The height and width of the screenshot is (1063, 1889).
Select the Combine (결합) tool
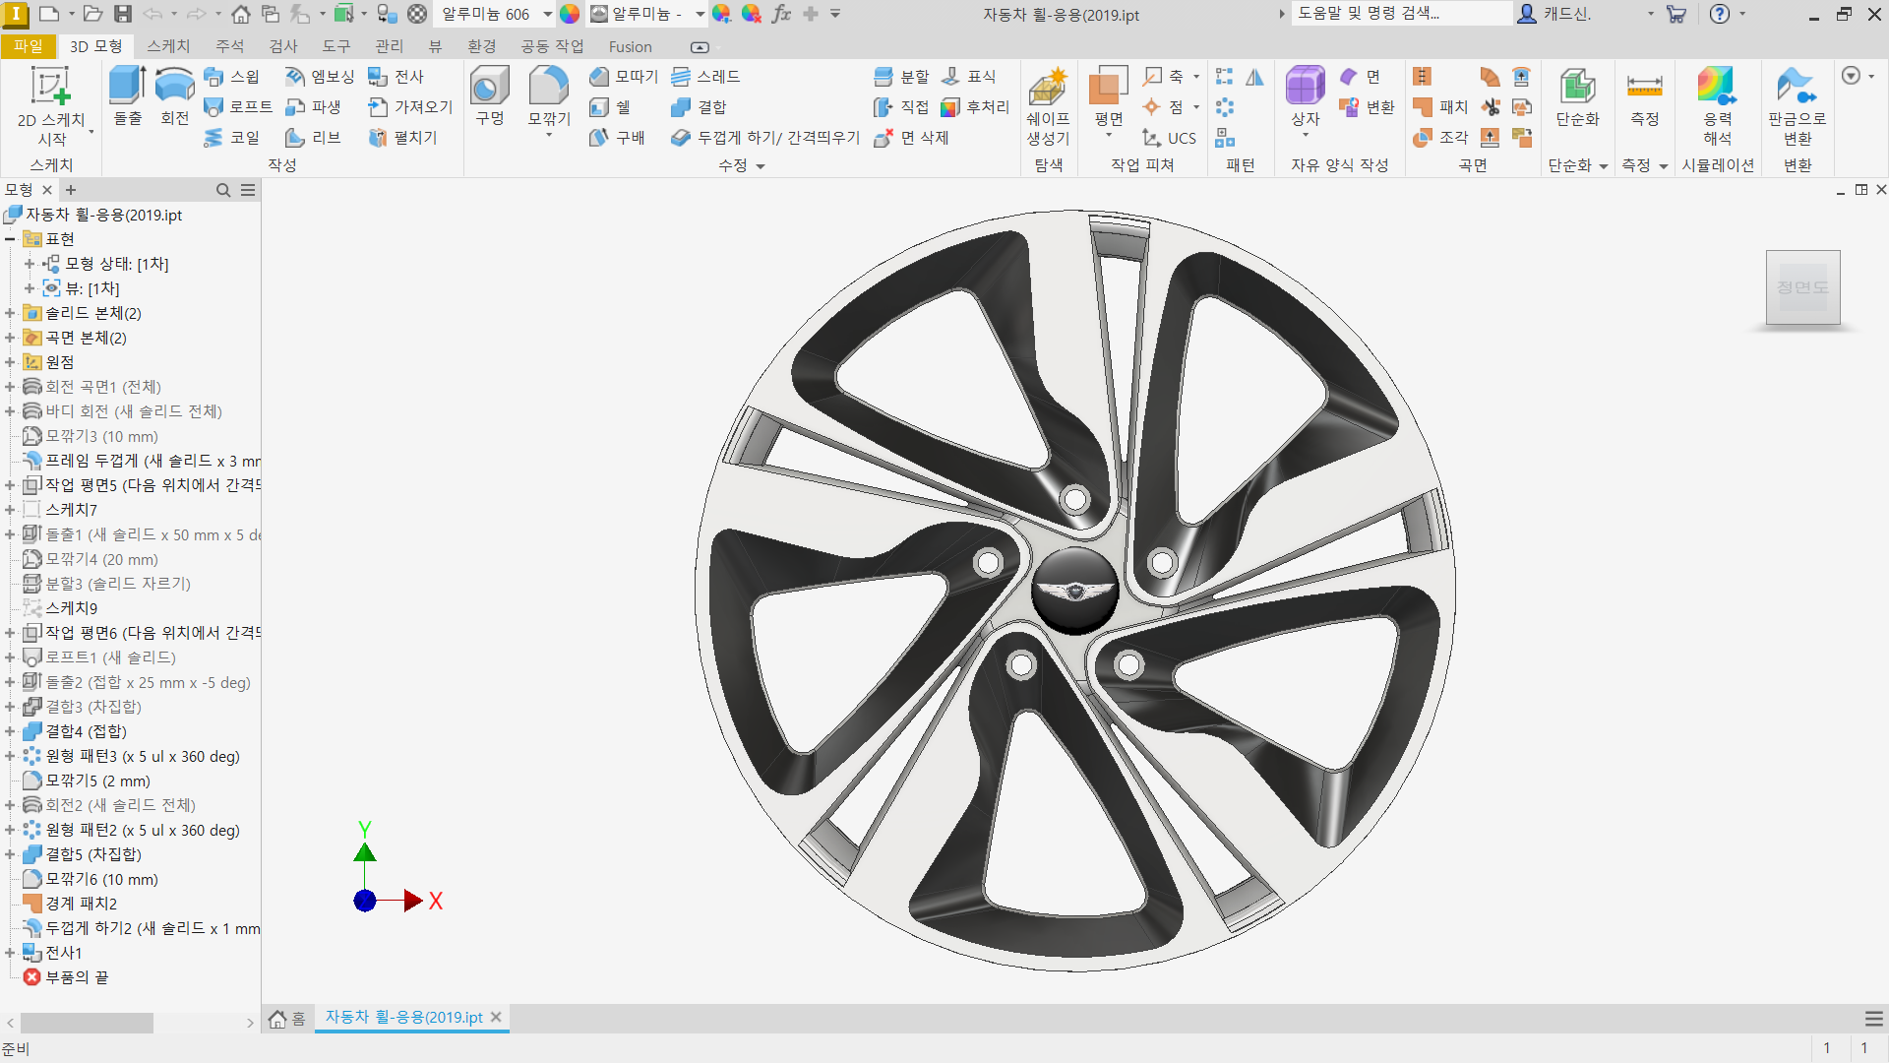(x=699, y=107)
